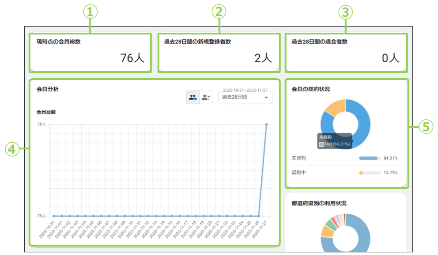
Task: Switch chart to total members view icon
Action: coord(193,98)
